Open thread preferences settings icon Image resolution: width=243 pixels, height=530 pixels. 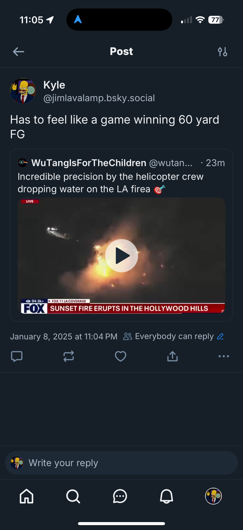(x=222, y=52)
